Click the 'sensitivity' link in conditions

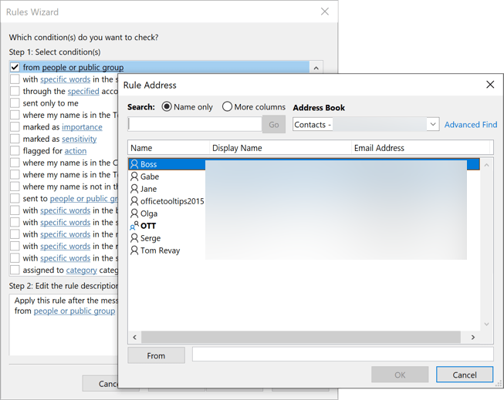coord(79,139)
